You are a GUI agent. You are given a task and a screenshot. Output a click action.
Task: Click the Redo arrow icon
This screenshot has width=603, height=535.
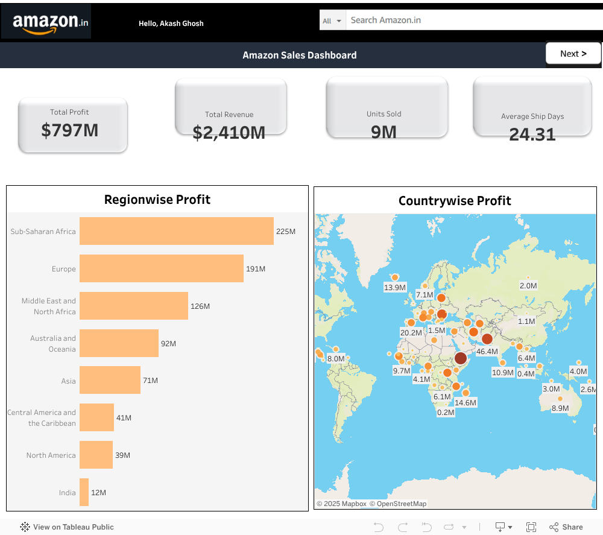(403, 527)
